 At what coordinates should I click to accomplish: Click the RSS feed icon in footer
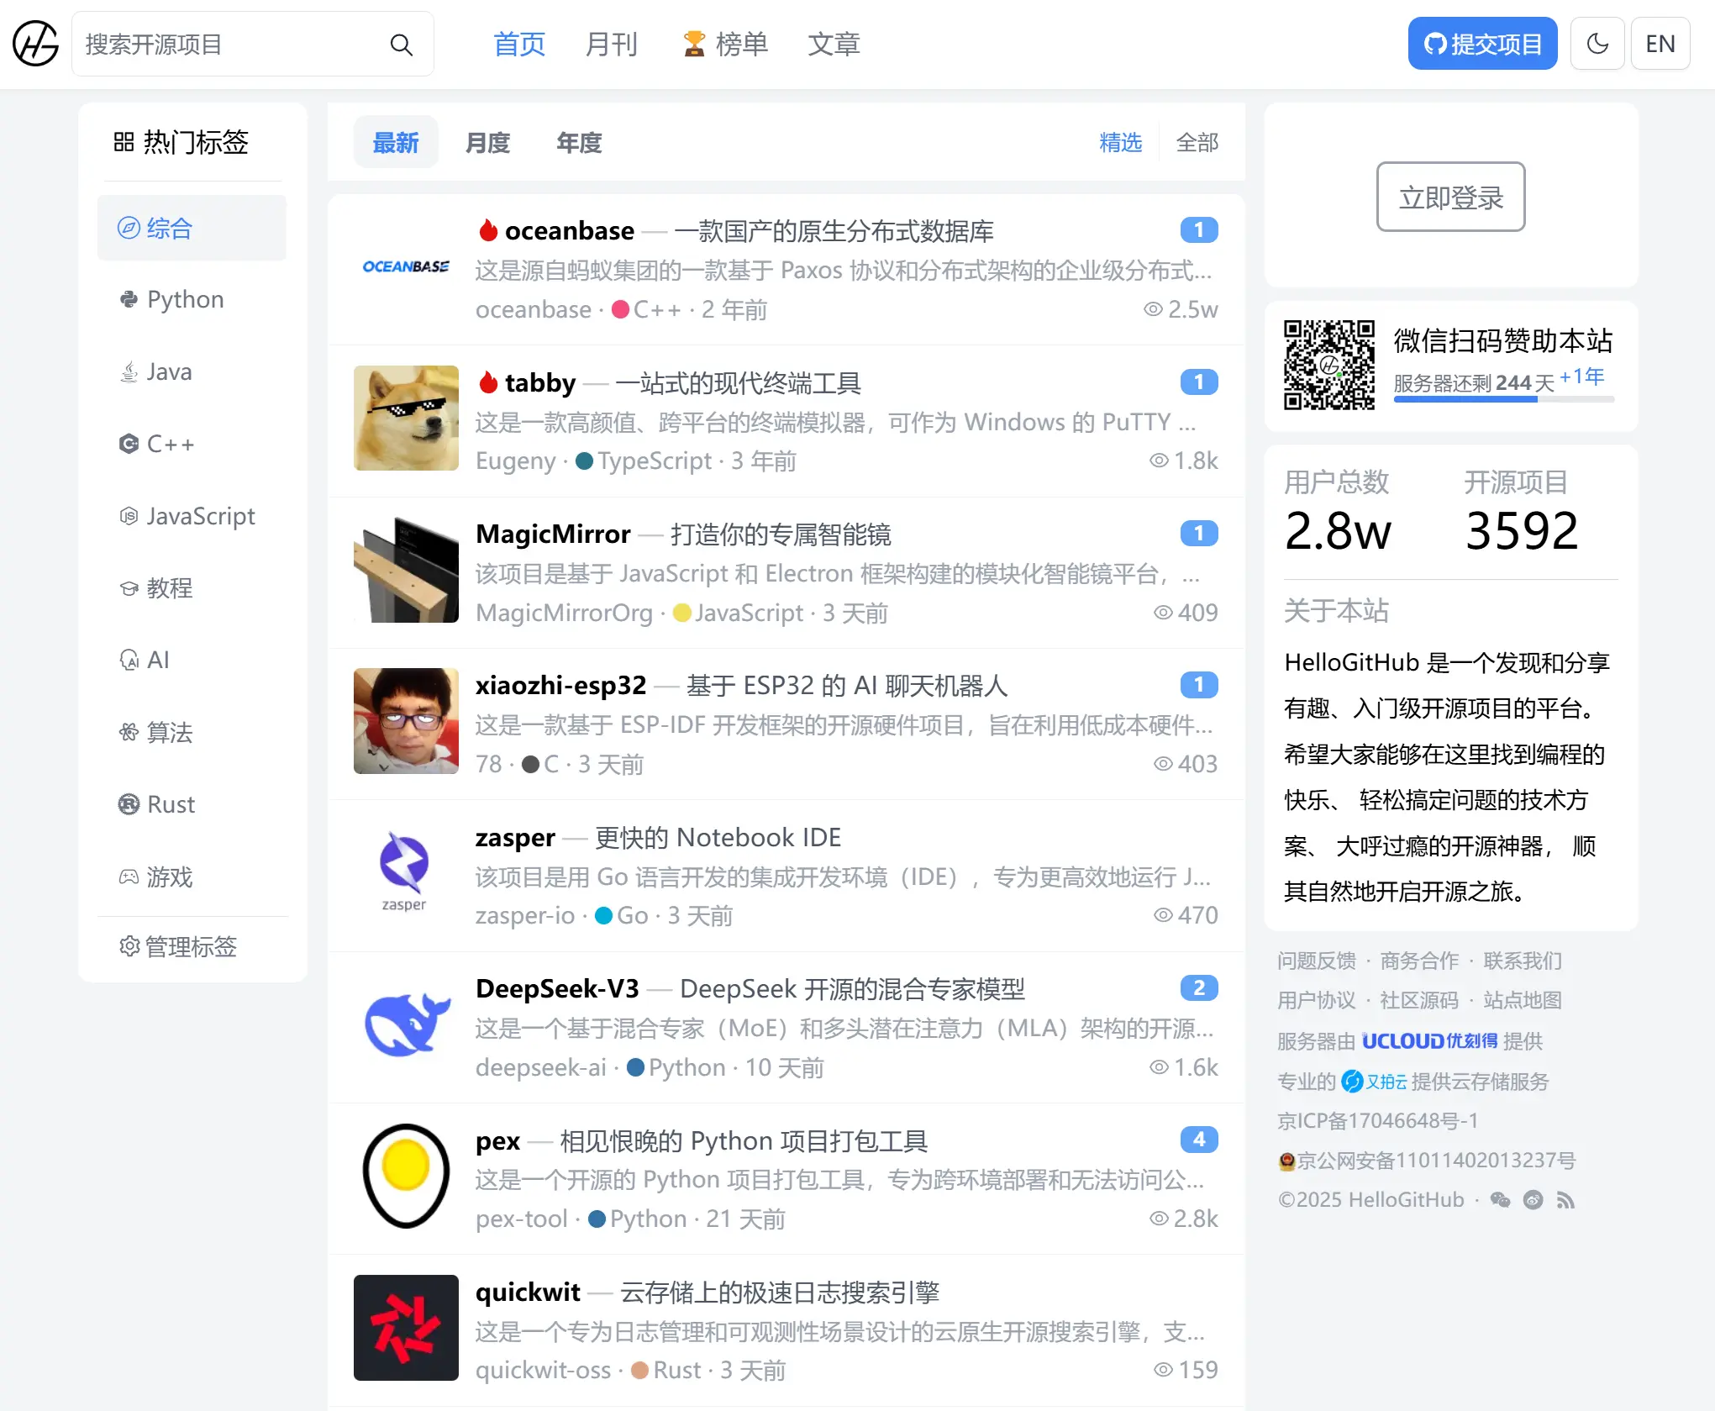(1565, 1200)
